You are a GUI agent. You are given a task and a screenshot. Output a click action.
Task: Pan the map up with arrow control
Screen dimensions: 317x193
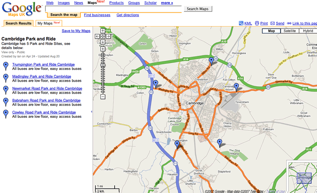click(x=103, y=31)
